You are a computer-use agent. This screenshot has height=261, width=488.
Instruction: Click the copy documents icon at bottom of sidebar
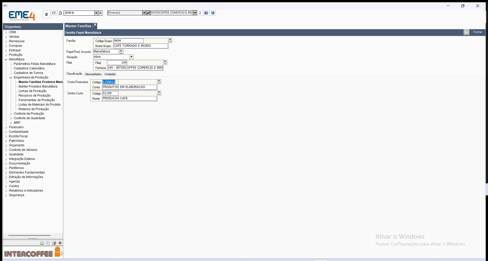[x=48, y=243]
